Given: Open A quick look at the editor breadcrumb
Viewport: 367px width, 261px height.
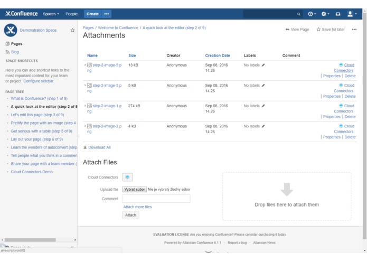Looking at the screenshot, I should [x=174, y=27].
